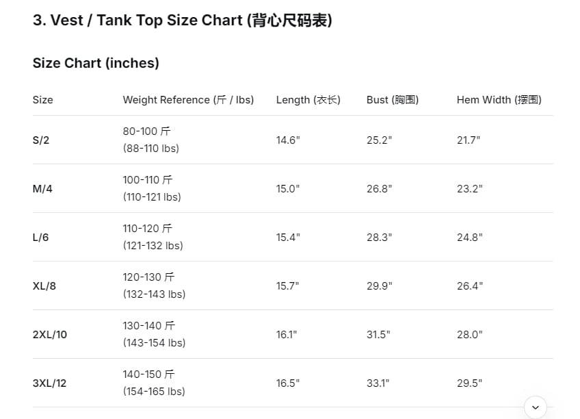Select the Length column header

(x=308, y=100)
